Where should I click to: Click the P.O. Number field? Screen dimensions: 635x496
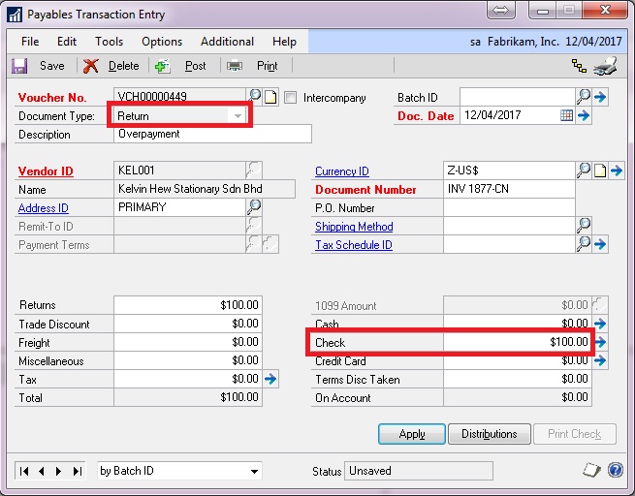pos(510,207)
